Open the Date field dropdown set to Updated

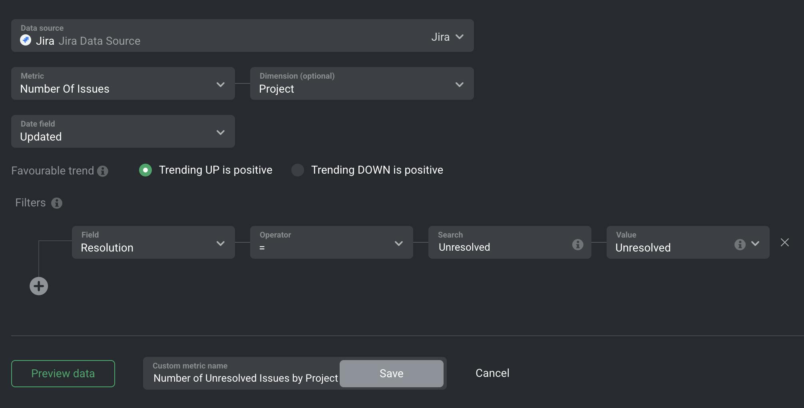[x=220, y=133]
